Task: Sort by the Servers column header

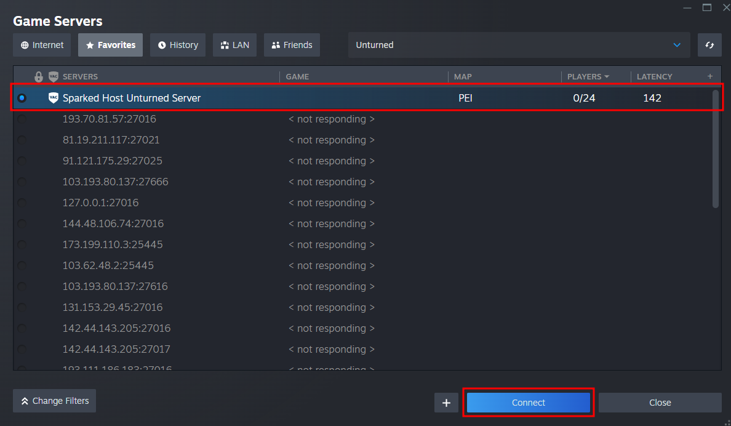Action: [80, 76]
